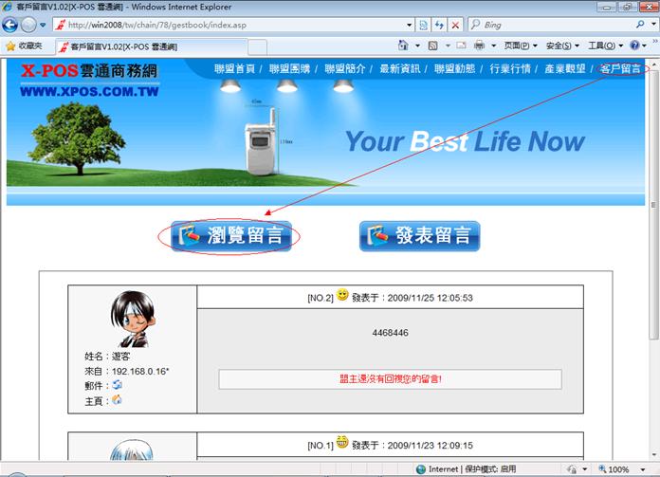The image size is (660, 477).
Task: Click the browser Back arrow button
Action: 11,25
